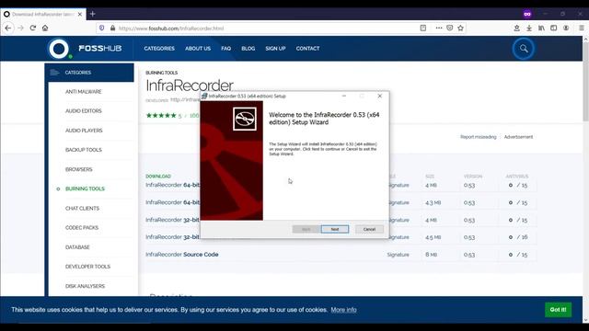Viewport: 589px width, 331px height.
Task: Click the tracking protection shield icon
Action: click(x=102, y=29)
